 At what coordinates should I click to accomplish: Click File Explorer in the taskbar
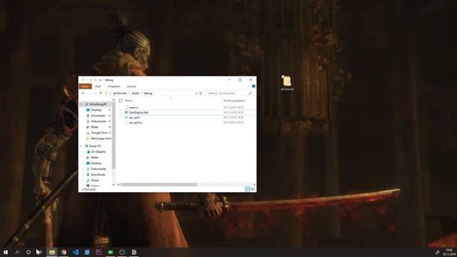52,252
